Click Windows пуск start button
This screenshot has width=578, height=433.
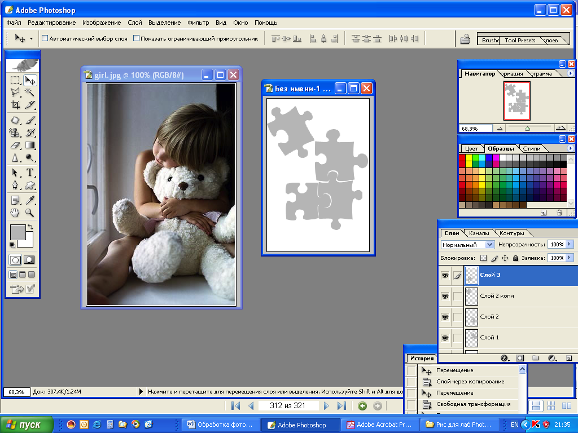[26, 425]
